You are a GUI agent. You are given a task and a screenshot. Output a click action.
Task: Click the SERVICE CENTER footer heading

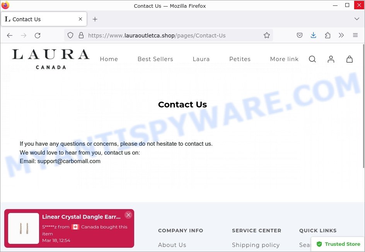(x=256, y=231)
